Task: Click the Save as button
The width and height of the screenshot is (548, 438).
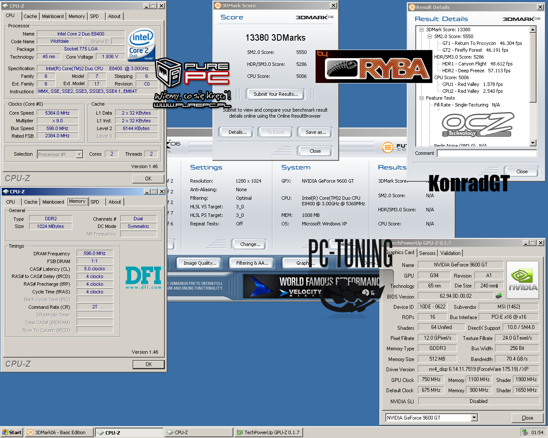Action: pos(316,132)
